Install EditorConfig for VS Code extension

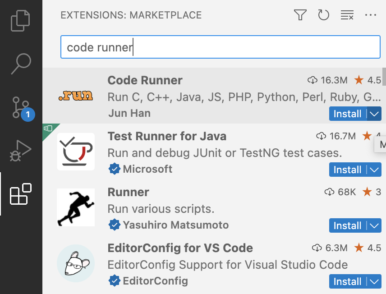click(347, 282)
